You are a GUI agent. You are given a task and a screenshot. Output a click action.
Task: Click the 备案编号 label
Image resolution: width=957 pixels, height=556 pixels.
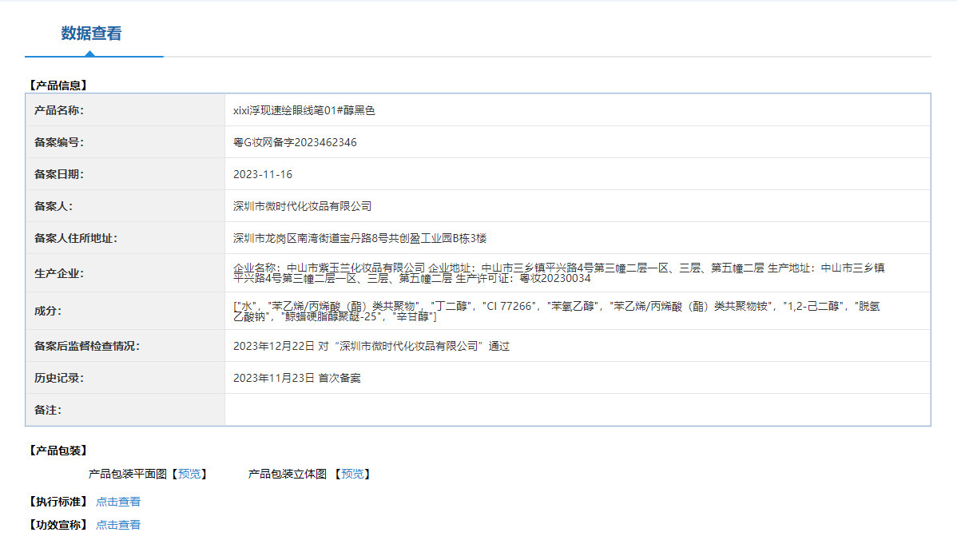tap(58, 142)
